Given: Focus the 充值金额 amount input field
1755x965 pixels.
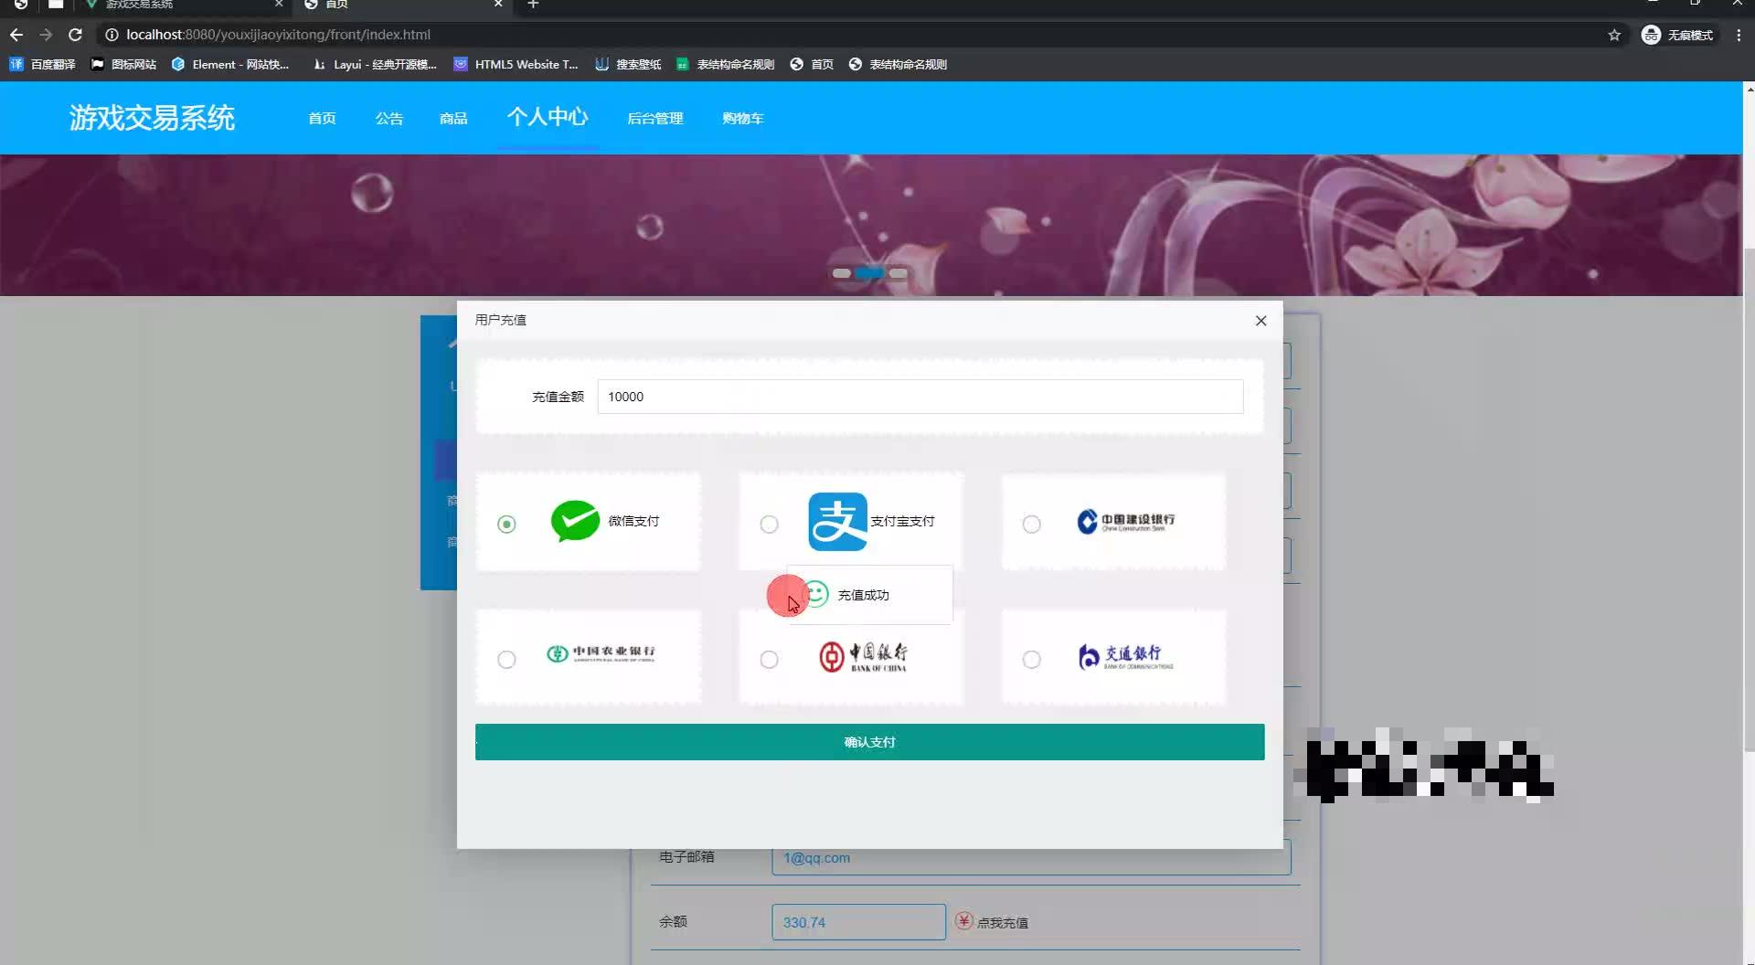Looking at the screenshot, I should point(920,397).
